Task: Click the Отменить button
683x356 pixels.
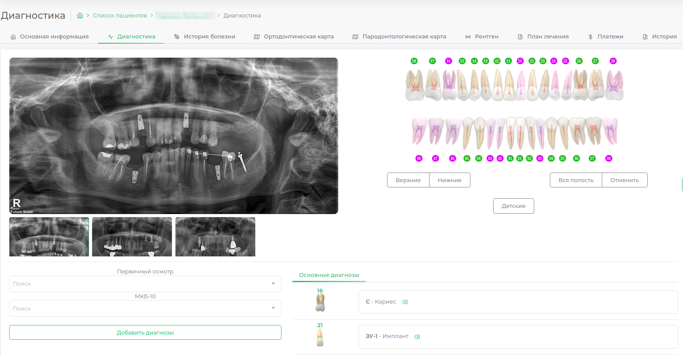Action: click(625, 180)
